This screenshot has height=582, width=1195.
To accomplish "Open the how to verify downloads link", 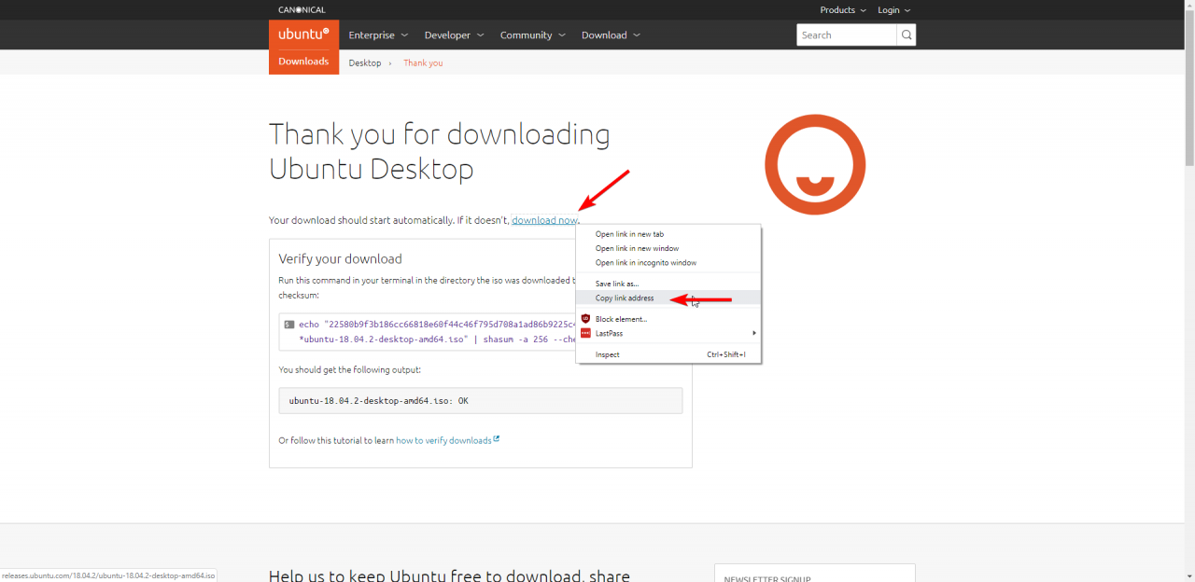I will 443,440.
